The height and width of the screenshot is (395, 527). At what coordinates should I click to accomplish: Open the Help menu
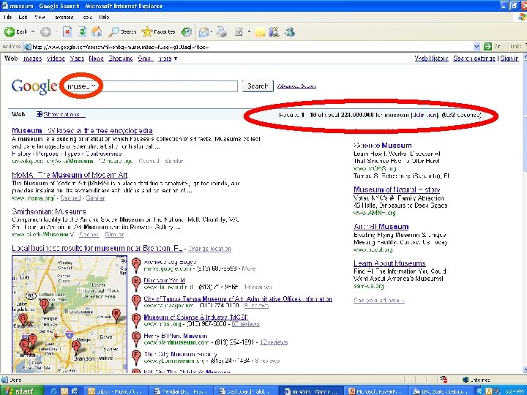[x=104, y=17]
